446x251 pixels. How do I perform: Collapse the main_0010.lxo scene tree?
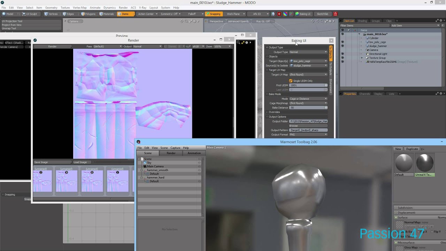pyautogui.click(x=359, y=34)
